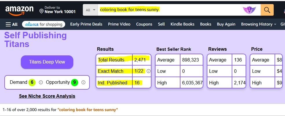Show info icon beside Exact Match value
Viewport: 285px width, 116px height.
[149, 71]
